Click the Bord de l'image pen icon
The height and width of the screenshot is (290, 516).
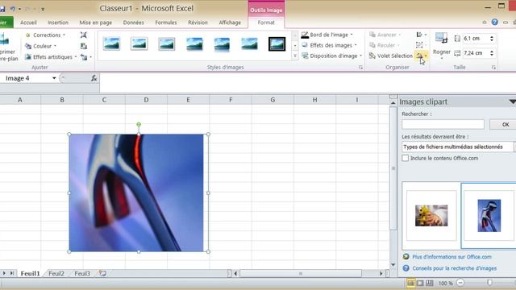[305, 35]
